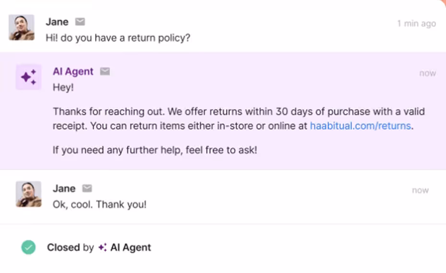Click the email icon next to AI Agent
Screen dimensions: 446x273
105,71
